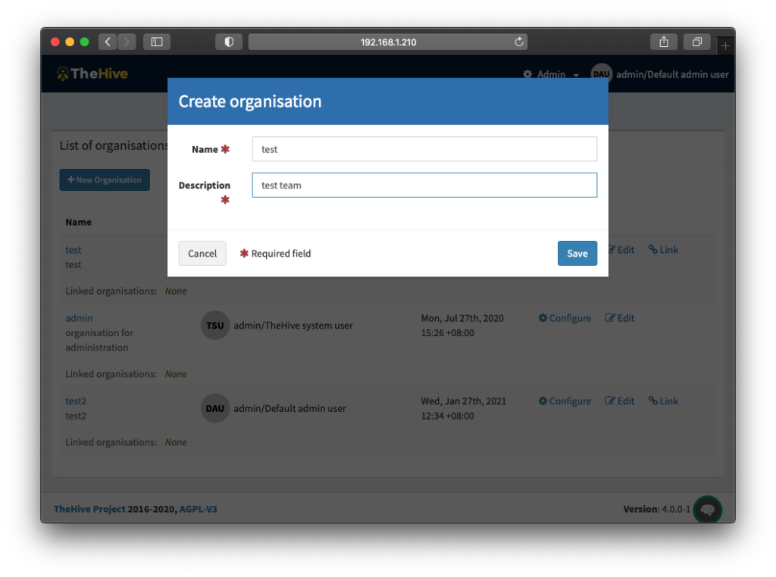Open the privacy shield report icon

(229, 42)
